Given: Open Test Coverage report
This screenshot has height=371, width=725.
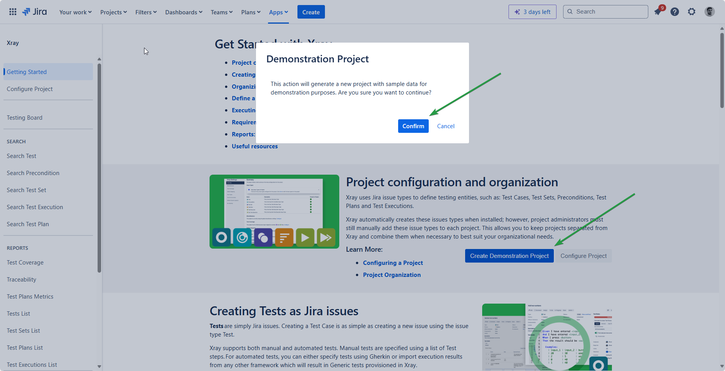Looking at the screenshot, I should click(48, 262).
